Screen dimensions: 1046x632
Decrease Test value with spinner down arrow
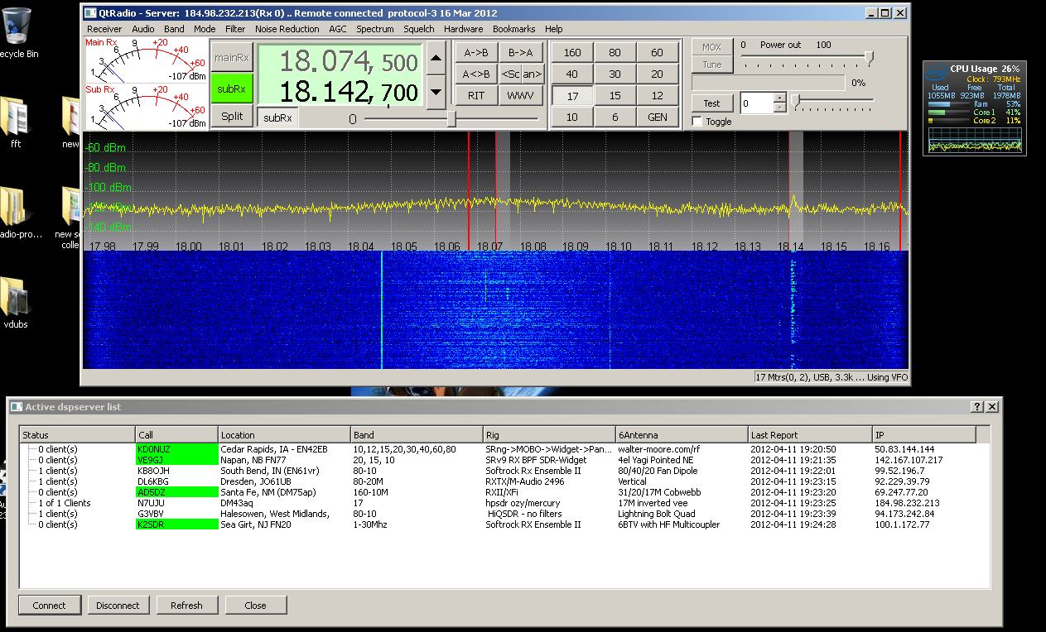(778, 108)
